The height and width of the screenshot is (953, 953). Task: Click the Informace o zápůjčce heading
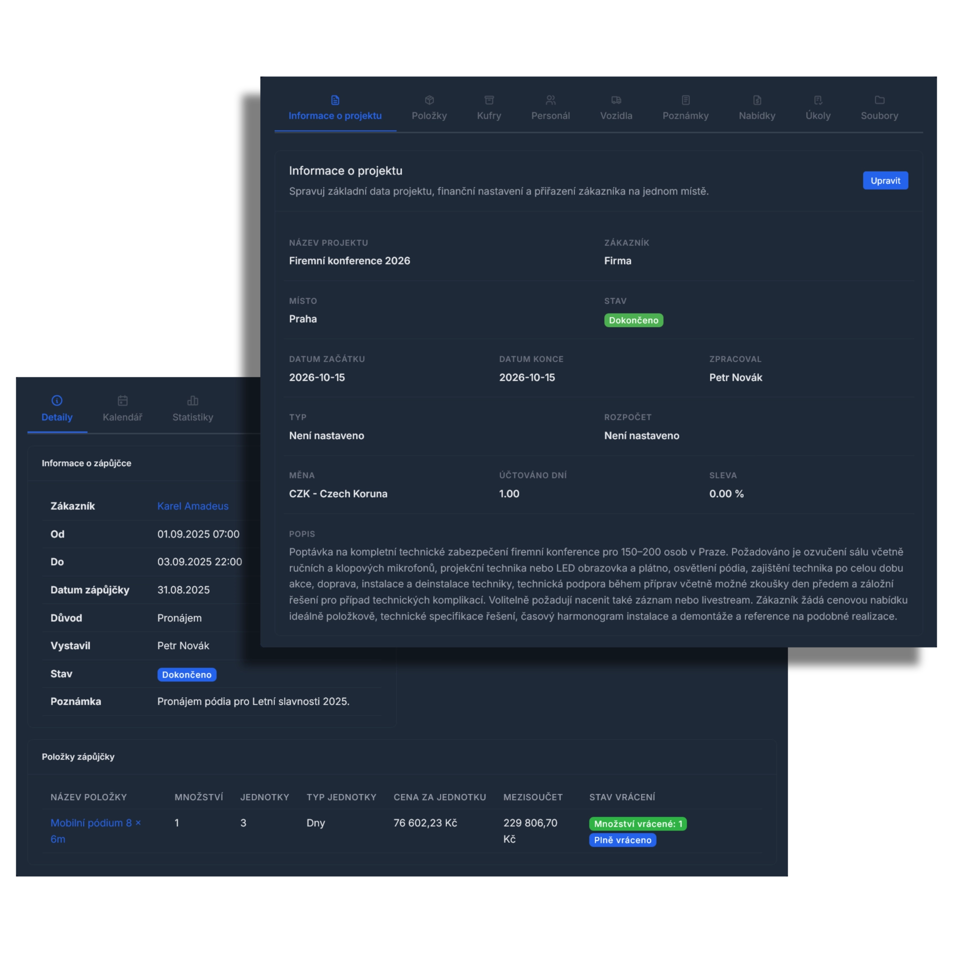click(x=86, y=463)
